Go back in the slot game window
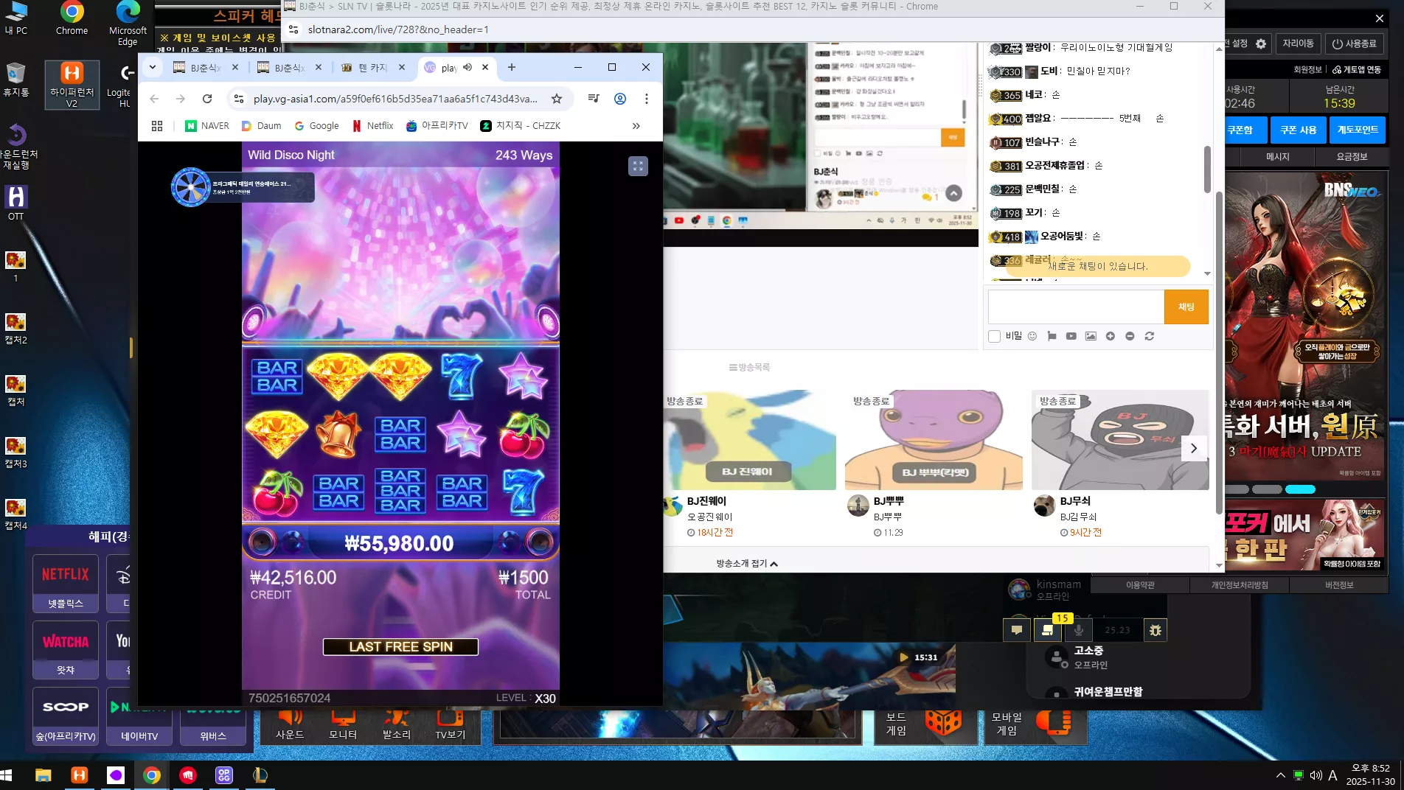The width and height of the screenshot is (1404, 790). click(x=154, y=99)
